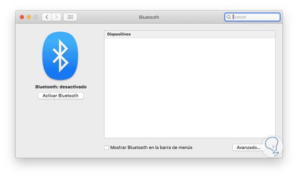Viewport: 298px width, 178px height.
Task: Minimize the window with yellow button
Action: 29,17
